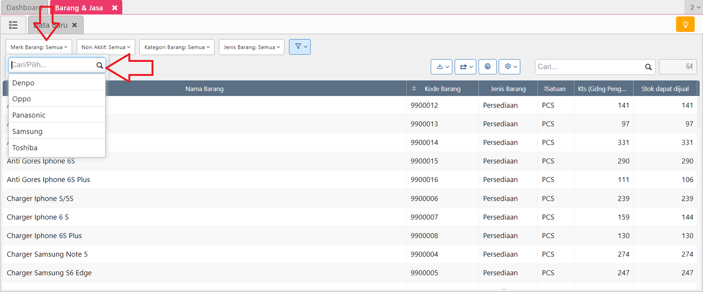
Task: Sort by the Kode Barang column header
Action: pyautogui.click(x=442, y=89)
